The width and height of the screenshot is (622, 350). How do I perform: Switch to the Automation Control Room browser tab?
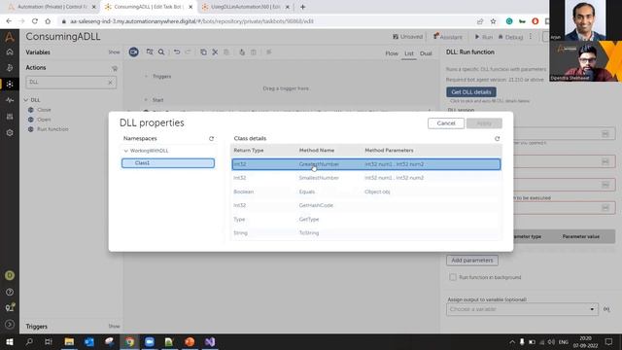52,7
